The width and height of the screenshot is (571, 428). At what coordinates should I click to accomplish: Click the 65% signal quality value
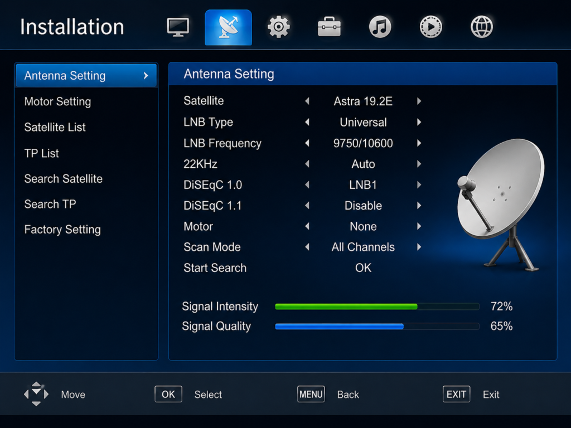pos(501,326)
